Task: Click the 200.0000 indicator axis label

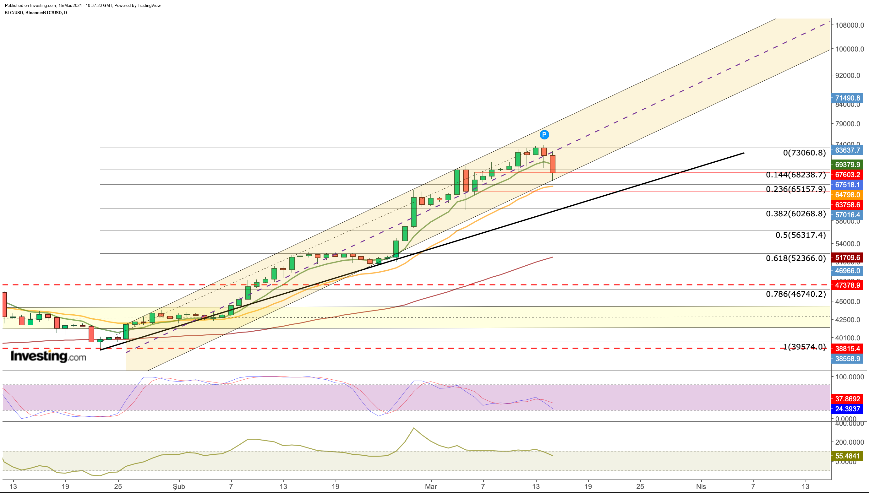Action: click(850, 442)
